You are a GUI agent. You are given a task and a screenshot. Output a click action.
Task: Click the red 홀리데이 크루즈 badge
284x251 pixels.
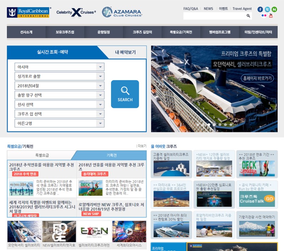tap(95, 174)
